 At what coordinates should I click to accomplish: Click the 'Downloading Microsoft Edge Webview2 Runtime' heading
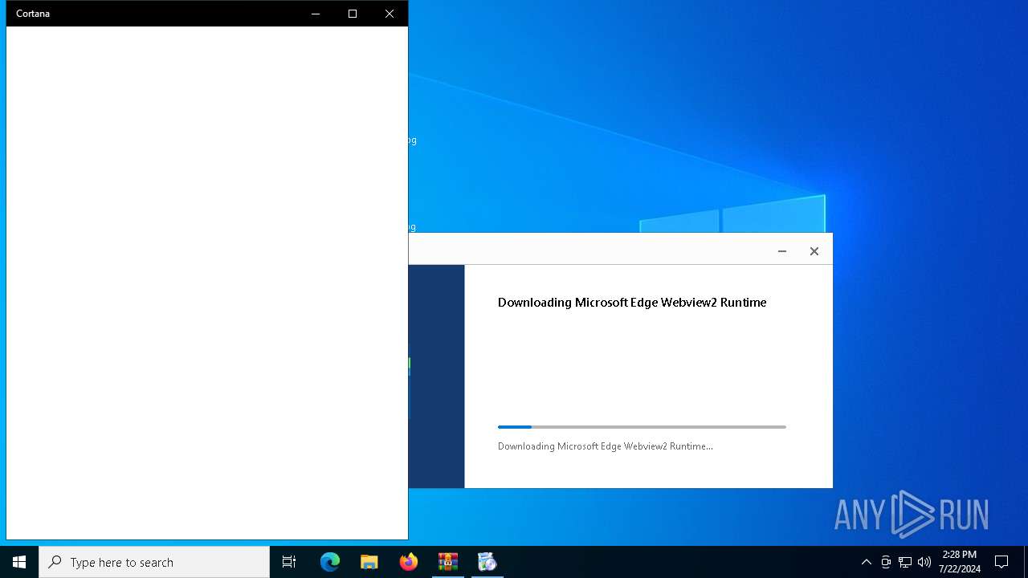click(x=632, y=303)
